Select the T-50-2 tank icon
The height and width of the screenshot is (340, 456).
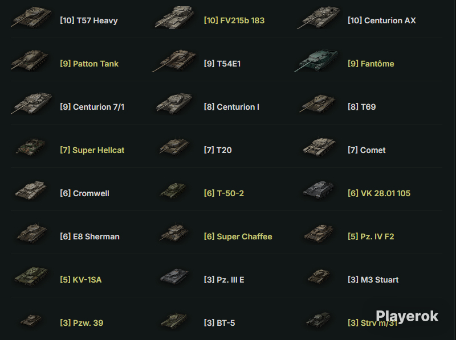(x=174, y=190)
